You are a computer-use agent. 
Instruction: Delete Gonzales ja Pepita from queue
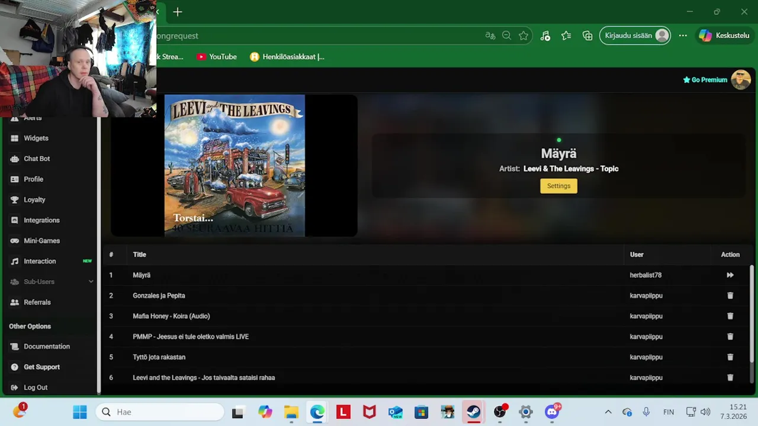(730, 295)
